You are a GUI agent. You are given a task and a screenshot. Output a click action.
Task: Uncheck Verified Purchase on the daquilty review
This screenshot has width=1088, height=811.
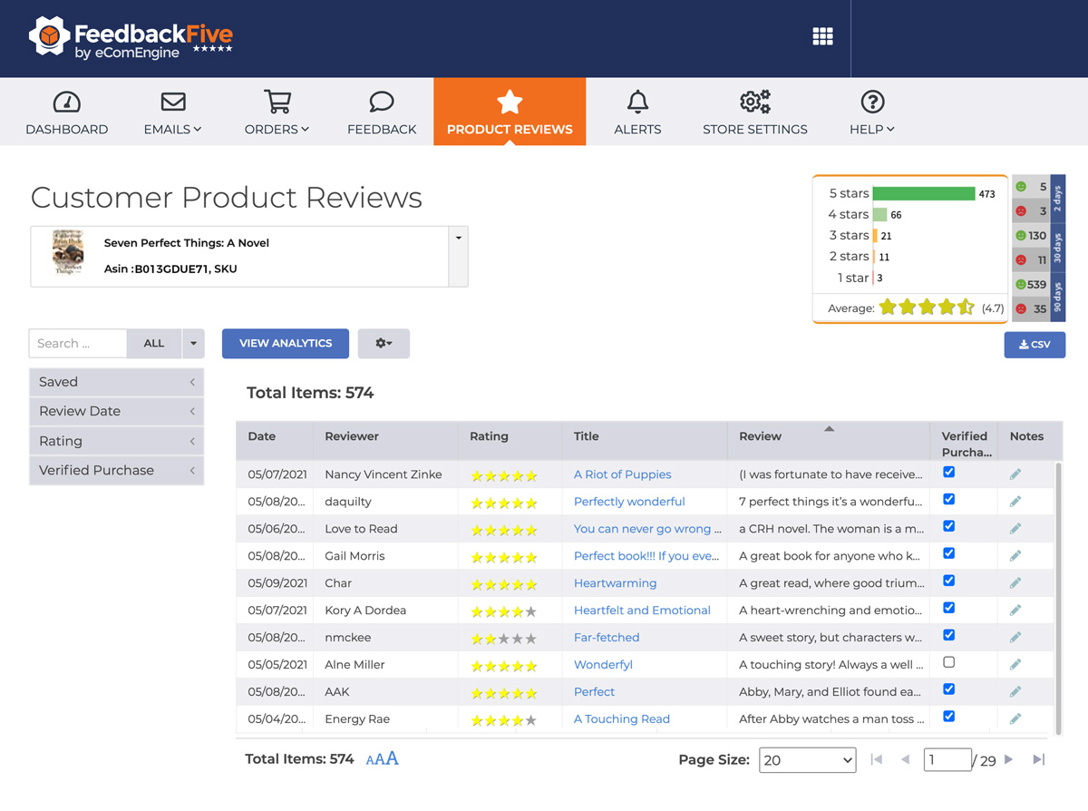click(948, 499)
